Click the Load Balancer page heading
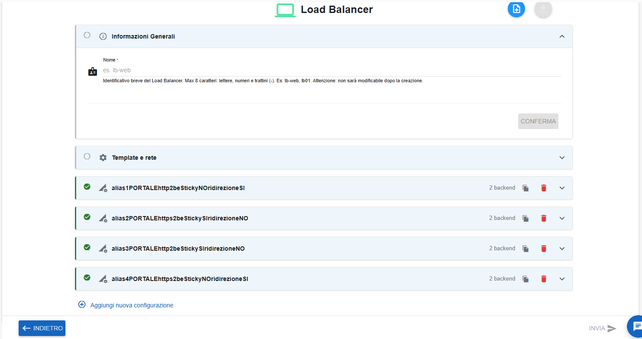 [x=337, y=10]
